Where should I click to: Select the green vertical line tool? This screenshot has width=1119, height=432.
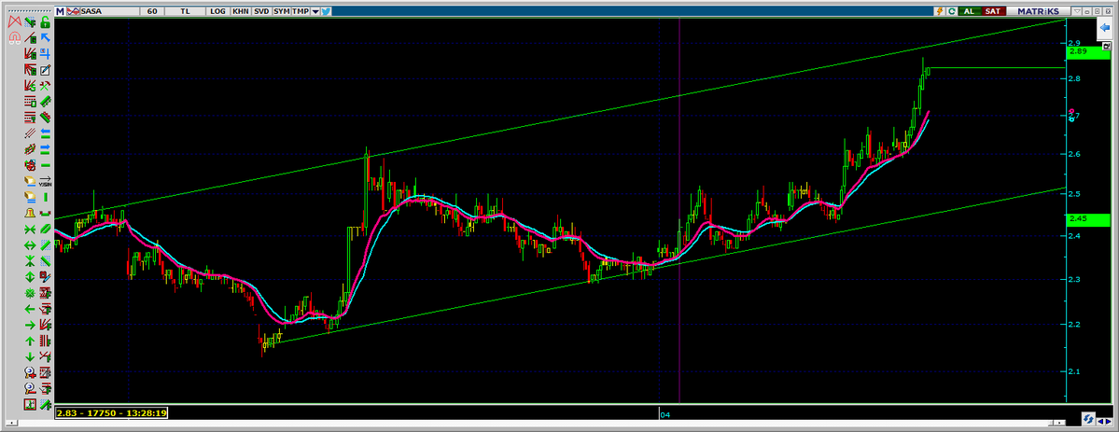click(x=45, y=196)
